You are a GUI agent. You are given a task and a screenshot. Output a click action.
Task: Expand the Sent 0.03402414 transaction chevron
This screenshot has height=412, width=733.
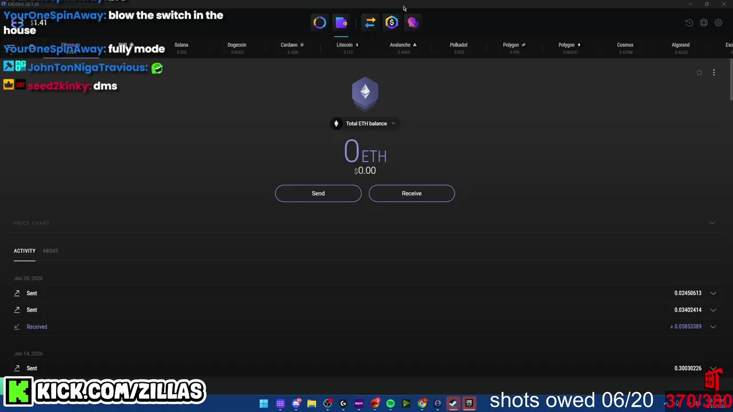coord(713,310)
